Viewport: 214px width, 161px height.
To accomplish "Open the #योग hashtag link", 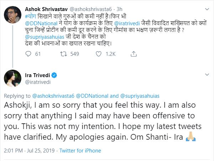I will 31,17.
